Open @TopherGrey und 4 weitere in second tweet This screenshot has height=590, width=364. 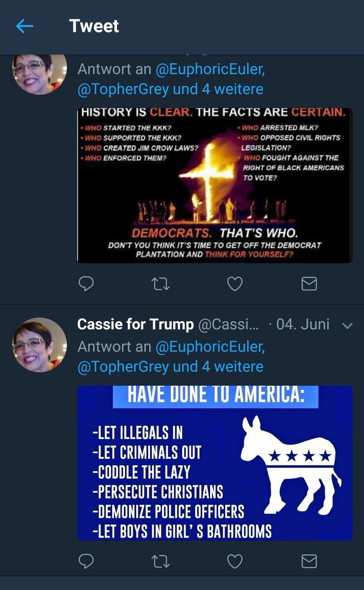coord(170,366)
